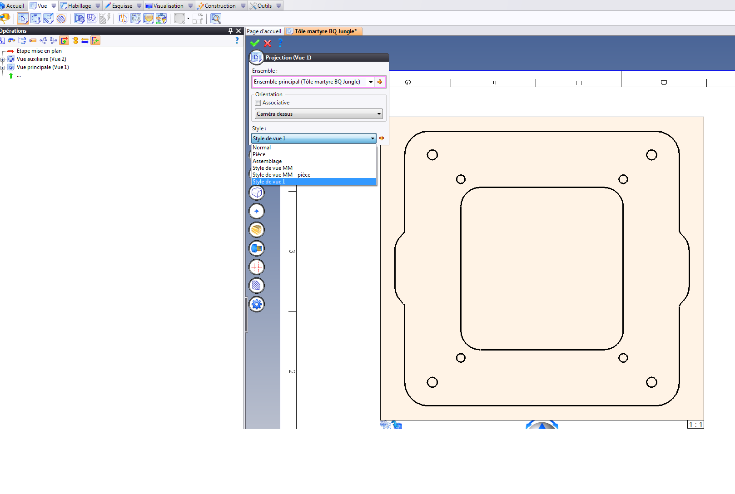The height and width of the screenshot is (494, 735).
Task: Choose the Assemblage style option
Action: point(313,161)
